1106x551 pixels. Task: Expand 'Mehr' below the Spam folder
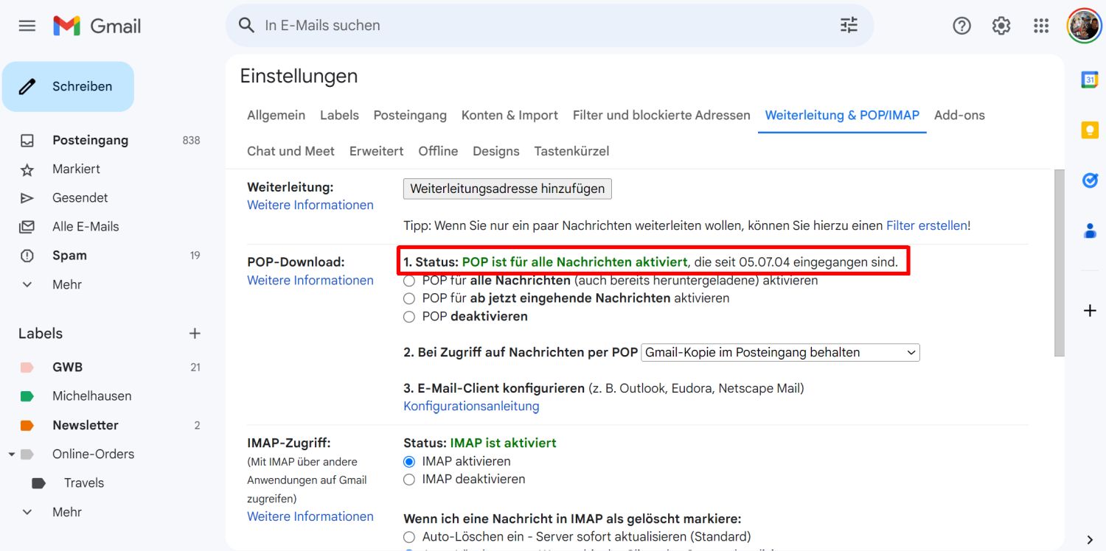pos(27,284)
